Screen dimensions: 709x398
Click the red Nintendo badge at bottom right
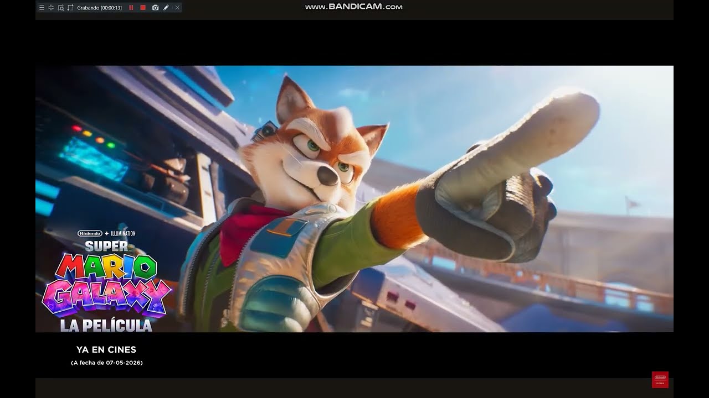tap(660, 380)
